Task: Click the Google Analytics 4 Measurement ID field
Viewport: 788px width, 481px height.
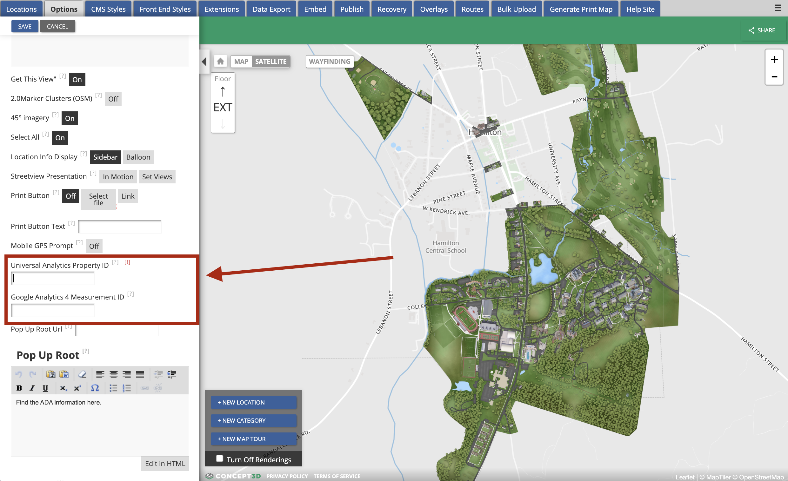Action: point(53,310)
